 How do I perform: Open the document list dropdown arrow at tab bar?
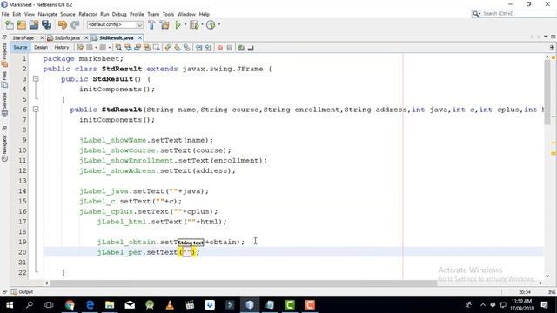click(x=546, y=37)
